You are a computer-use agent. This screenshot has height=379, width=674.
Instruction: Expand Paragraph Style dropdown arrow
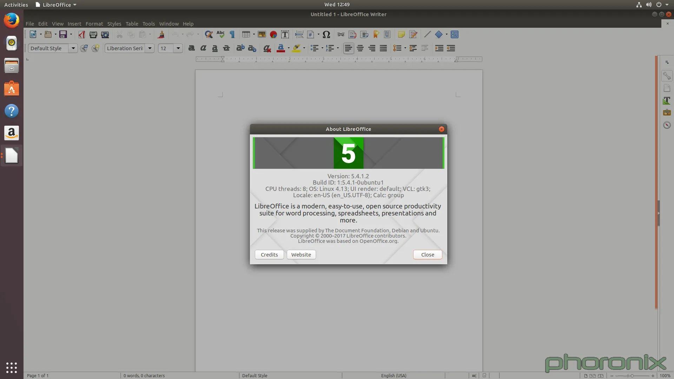pyautogui.click(x=73, y=48)
